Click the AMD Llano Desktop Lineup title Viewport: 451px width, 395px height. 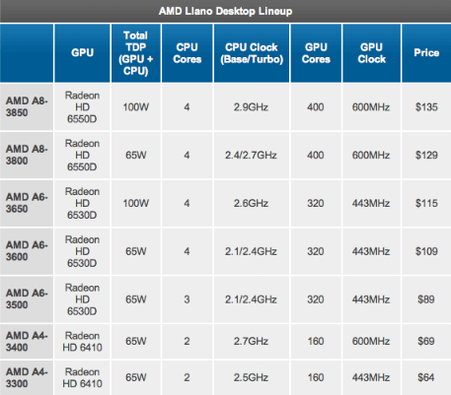225,12
